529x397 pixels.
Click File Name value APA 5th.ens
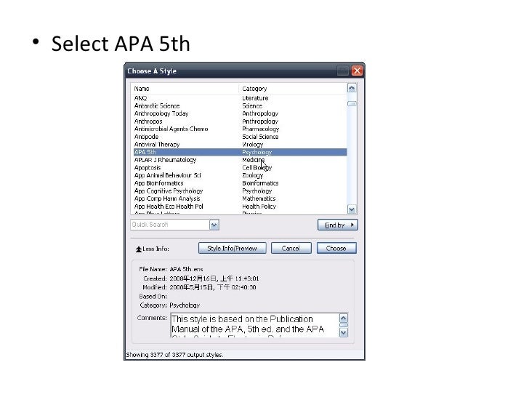pos(186,269)
